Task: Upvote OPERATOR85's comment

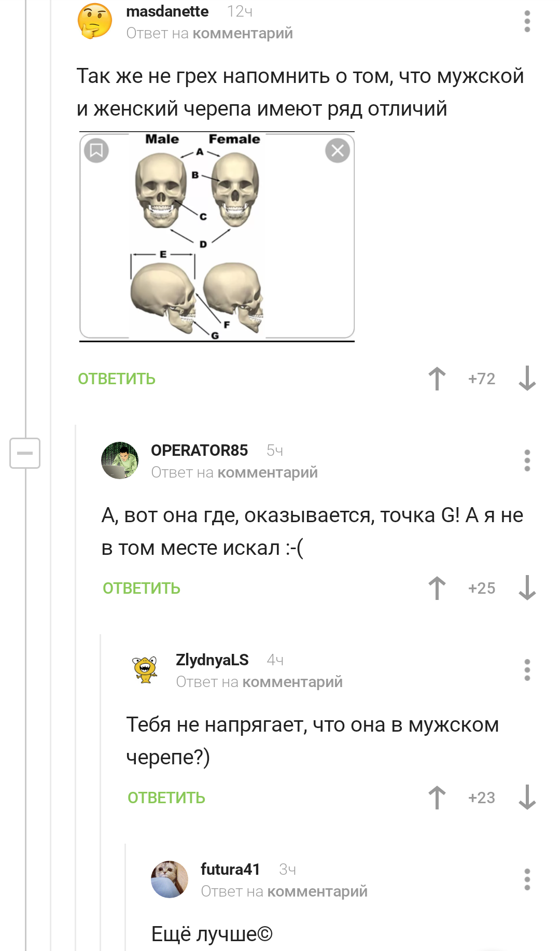Action: [x=437, y=588]
